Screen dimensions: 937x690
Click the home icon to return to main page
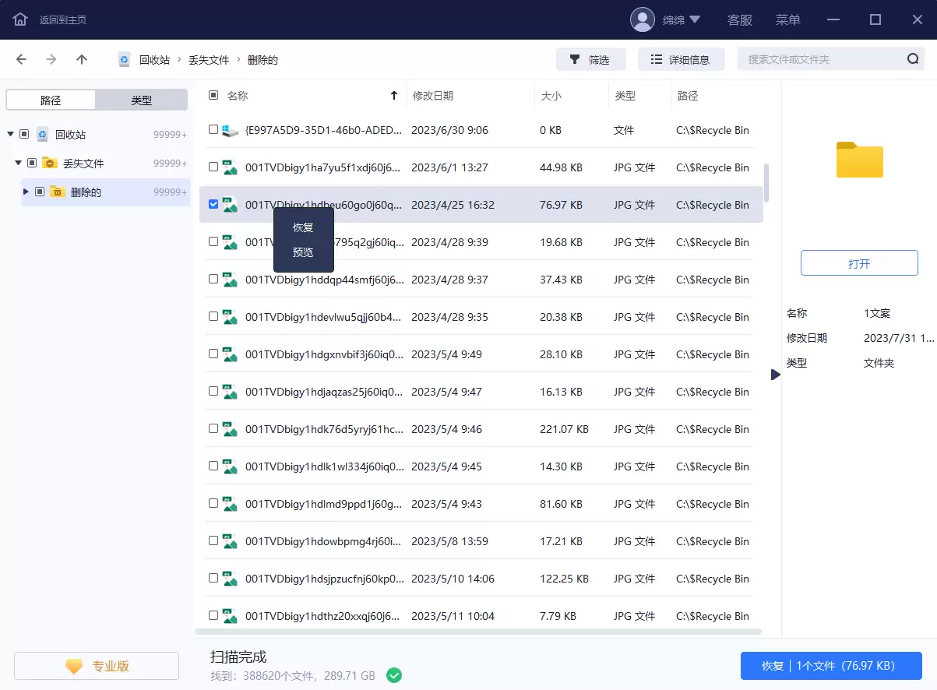click(x=20, y=19)
